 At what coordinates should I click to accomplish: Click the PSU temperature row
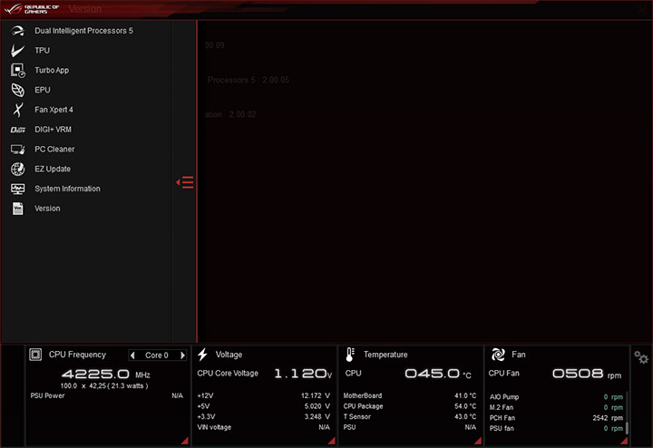[410, 427]
